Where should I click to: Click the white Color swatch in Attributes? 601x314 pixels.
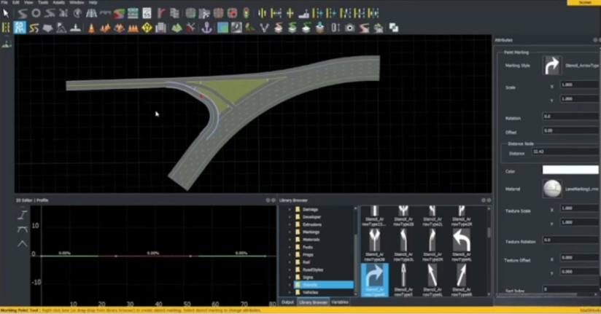click(x=570, y=170)
